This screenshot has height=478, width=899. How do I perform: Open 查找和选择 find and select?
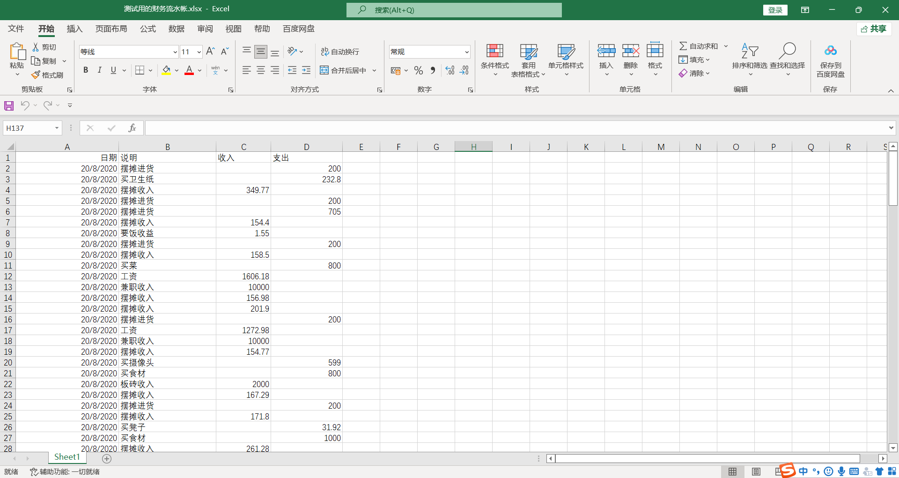point(788,60)
